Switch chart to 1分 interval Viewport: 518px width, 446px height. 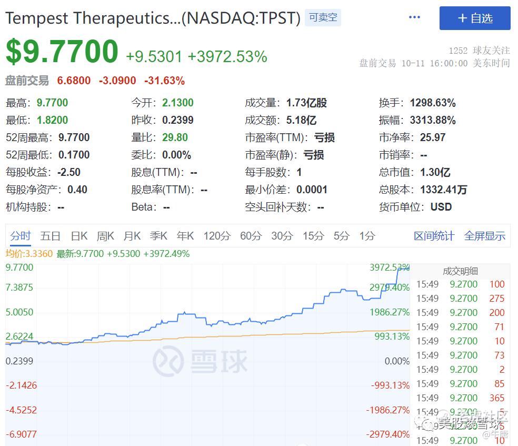pyautogui.click(x=367, y=236)
